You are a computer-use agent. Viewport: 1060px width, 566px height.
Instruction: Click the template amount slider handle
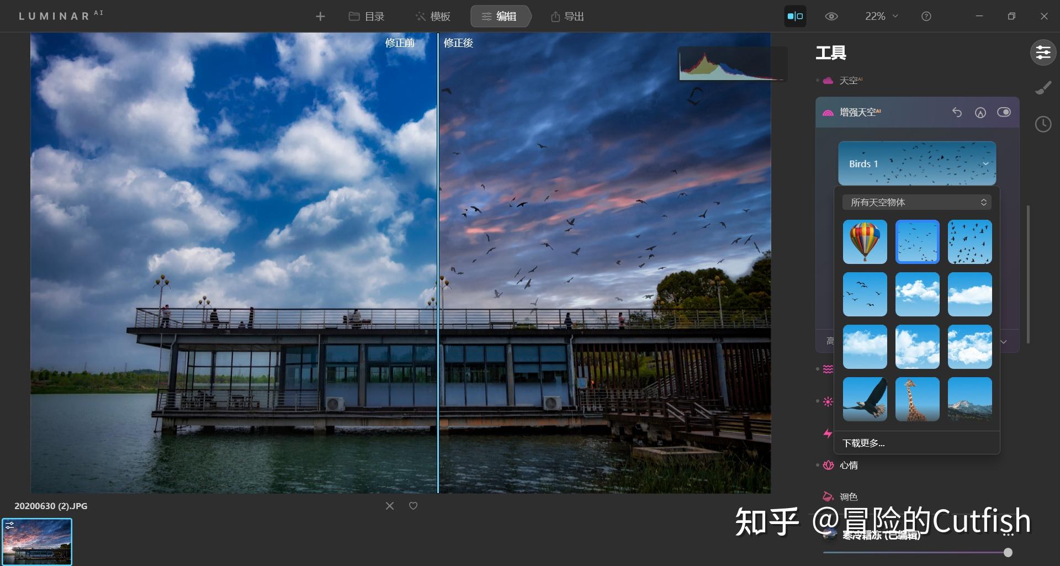[x=1008, y=552]
